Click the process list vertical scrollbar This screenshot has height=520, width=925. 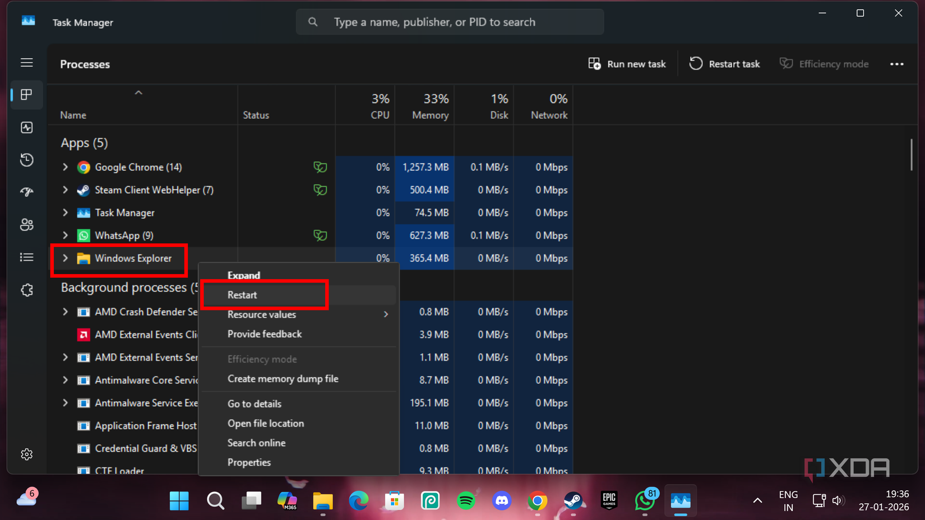pos(911,154)
